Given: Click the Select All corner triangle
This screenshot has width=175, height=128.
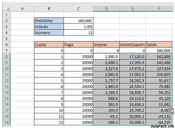Looking at the screenshot, I should [x=7, y=8].
